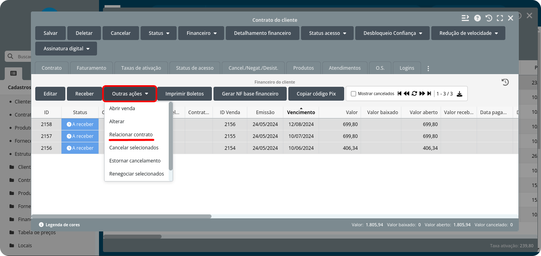Viewport: 541px width, 256px height.
Task: Open the Financeiro do cliente history icon
Action: pyautogui.click(x=505, y=82)
